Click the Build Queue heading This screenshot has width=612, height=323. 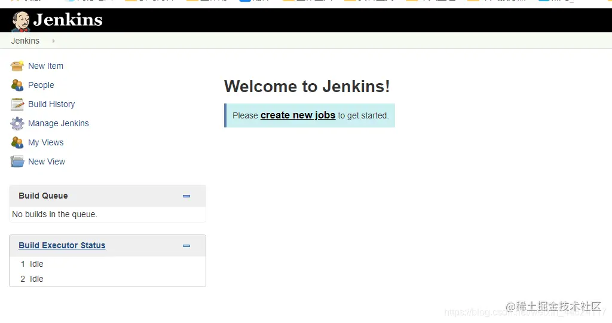43,196
